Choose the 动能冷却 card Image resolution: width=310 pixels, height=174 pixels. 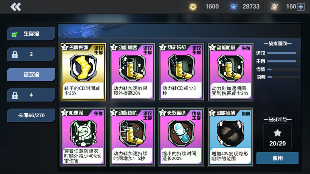pos(181,72)
